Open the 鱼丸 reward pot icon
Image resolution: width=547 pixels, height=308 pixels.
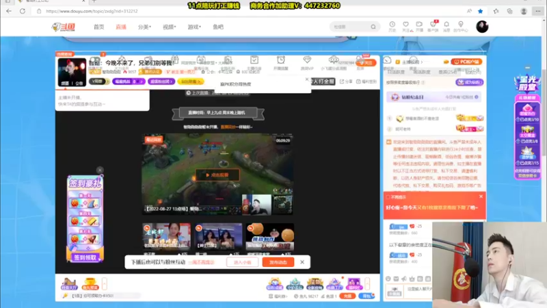90,283
